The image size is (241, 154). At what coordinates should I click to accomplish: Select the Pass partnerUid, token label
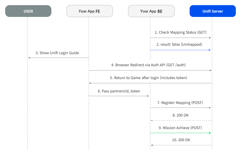(x=119, y=91)
